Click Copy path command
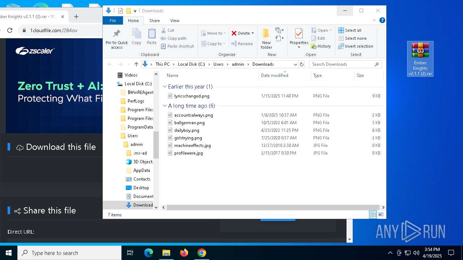Viewport: 463px width, 260px height. click(174, 38)
